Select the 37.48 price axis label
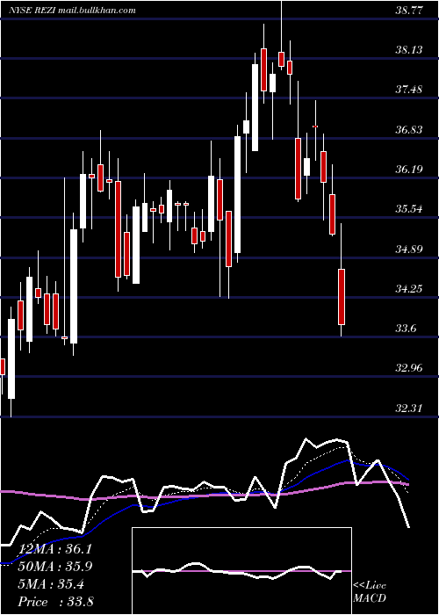The image size is (439, 615). tap(409, 90)
